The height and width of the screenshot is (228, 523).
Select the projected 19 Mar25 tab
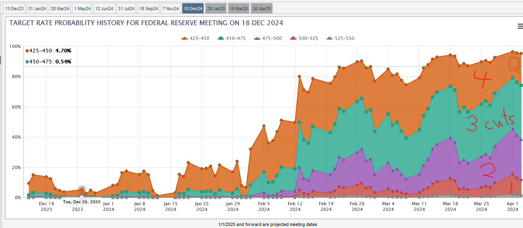(238, 8)
